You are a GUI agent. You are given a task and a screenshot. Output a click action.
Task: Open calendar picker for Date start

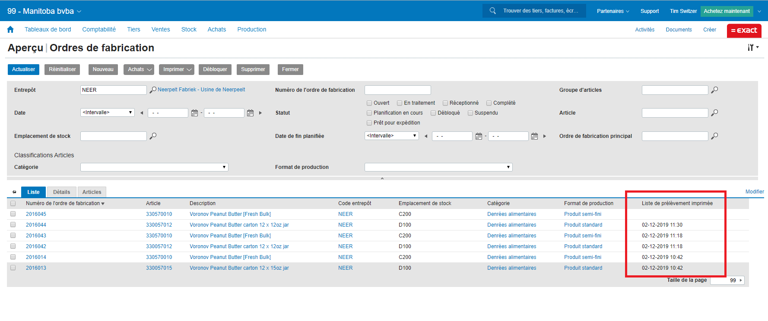[194, 113]
